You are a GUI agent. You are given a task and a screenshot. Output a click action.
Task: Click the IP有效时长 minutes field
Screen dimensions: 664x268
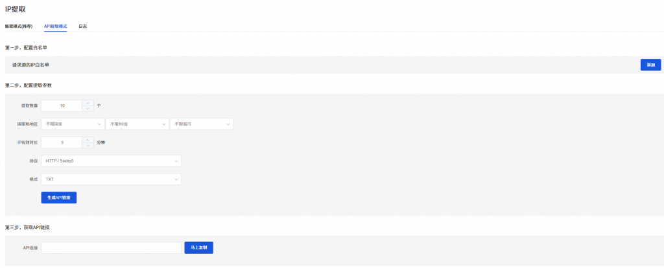coord(62,142)
